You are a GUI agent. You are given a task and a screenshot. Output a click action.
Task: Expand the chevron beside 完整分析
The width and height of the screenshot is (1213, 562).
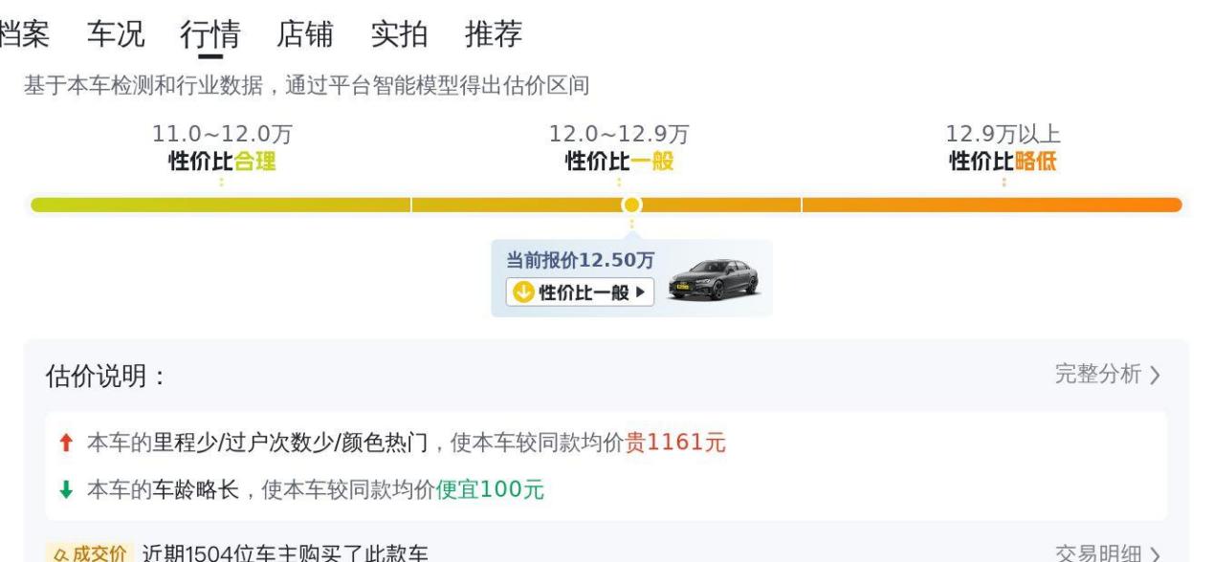coord(1156,375)
